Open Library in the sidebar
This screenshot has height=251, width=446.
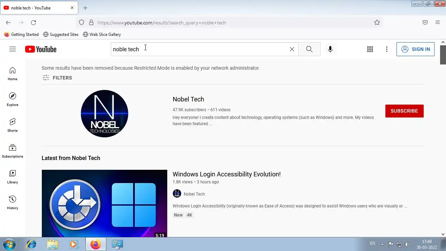point(13,177)
